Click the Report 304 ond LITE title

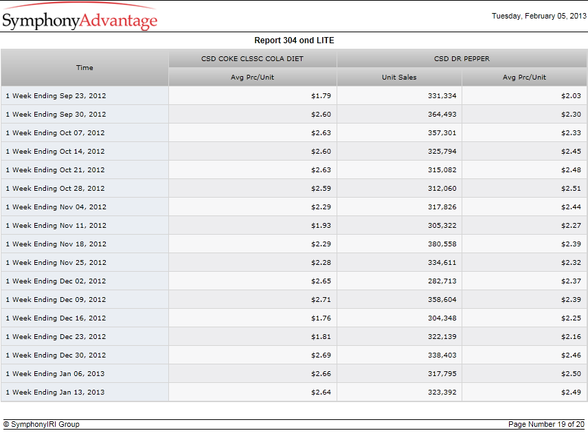click(x=294, y=40)
